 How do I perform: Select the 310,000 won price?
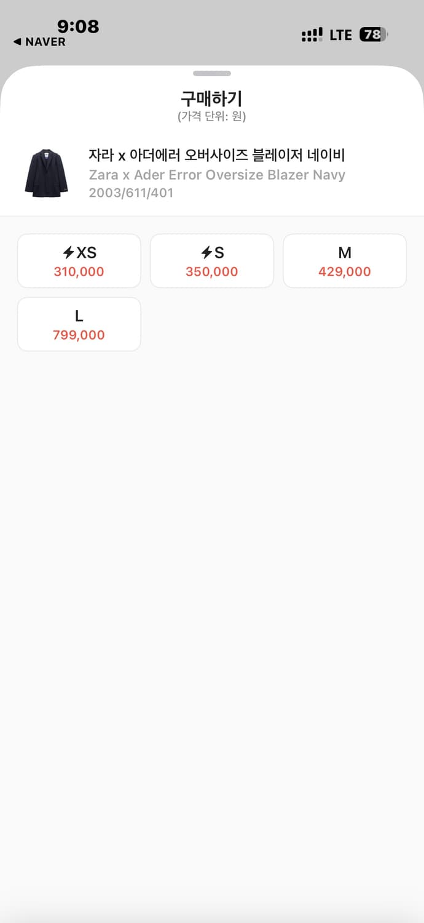pos(79,272)
